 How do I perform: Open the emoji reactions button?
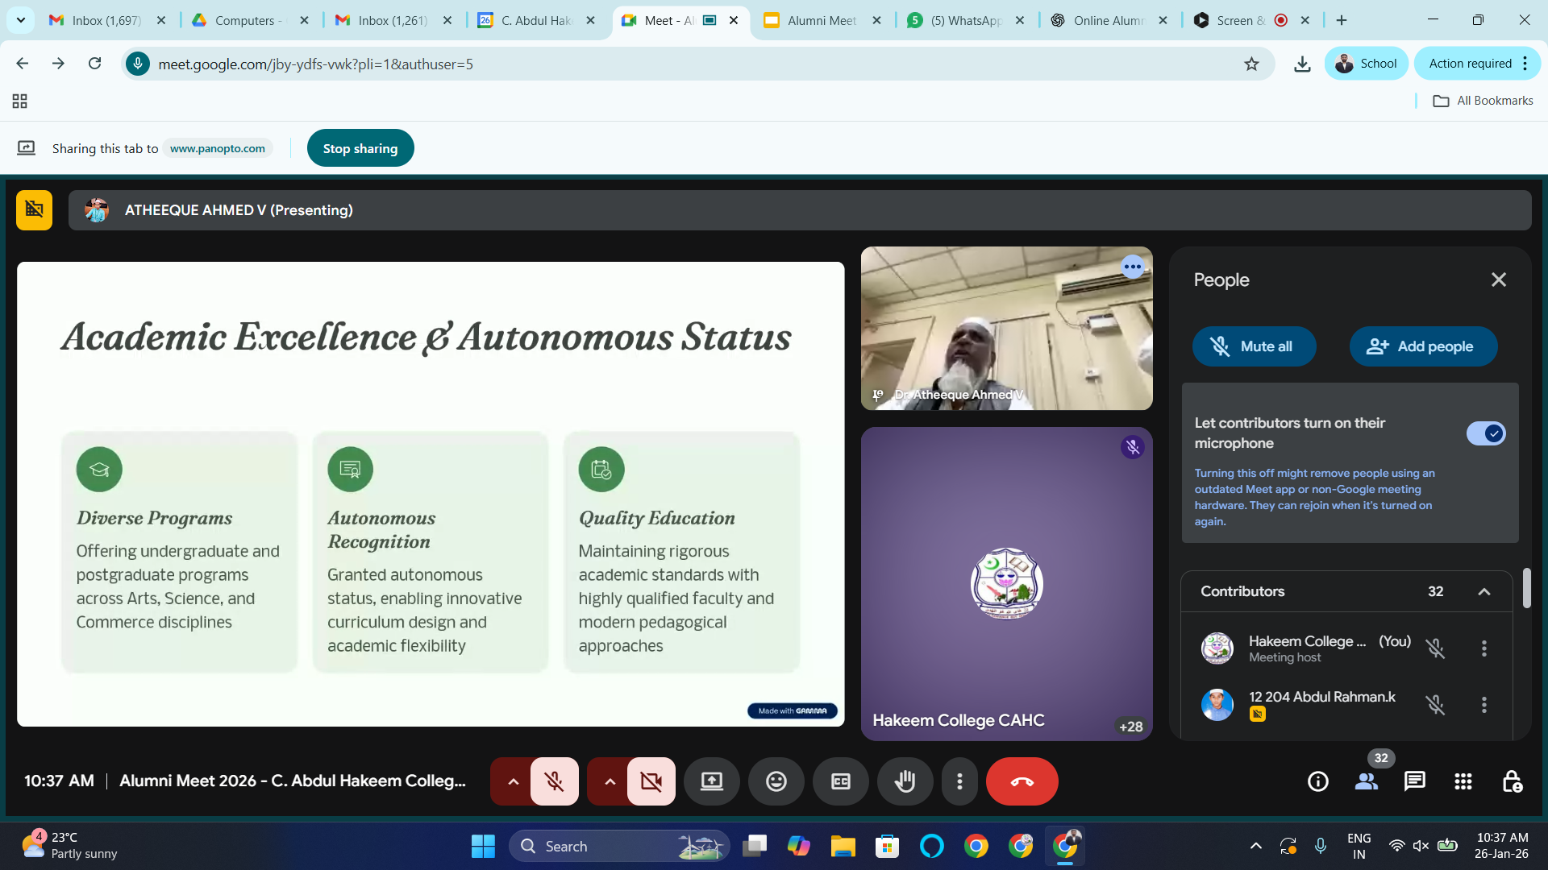point(776,781)
